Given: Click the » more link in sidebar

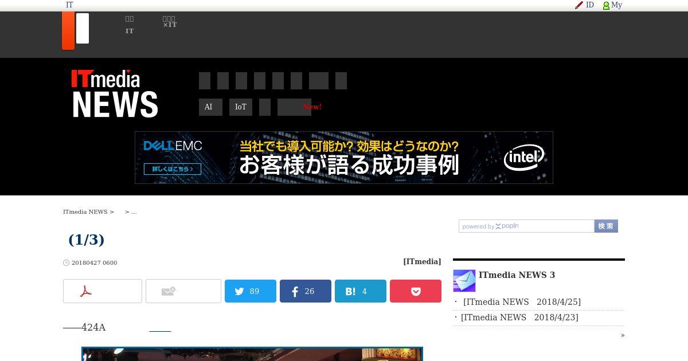Looking at the screenshot, I should point(623,335).
